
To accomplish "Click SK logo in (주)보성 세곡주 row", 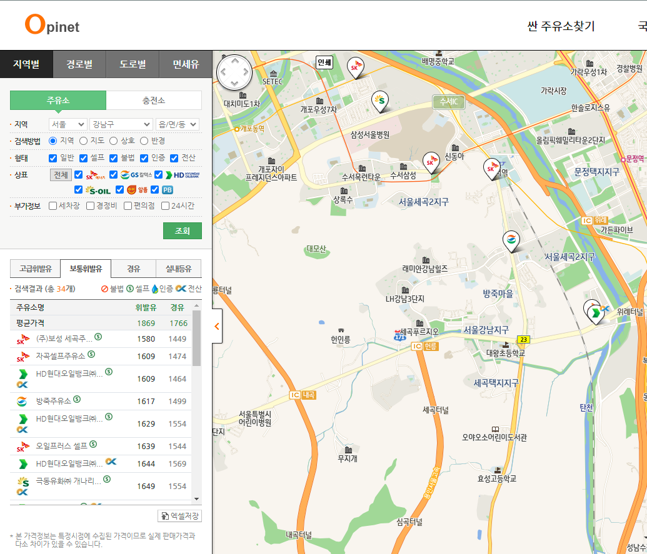I will pos(23,339).
